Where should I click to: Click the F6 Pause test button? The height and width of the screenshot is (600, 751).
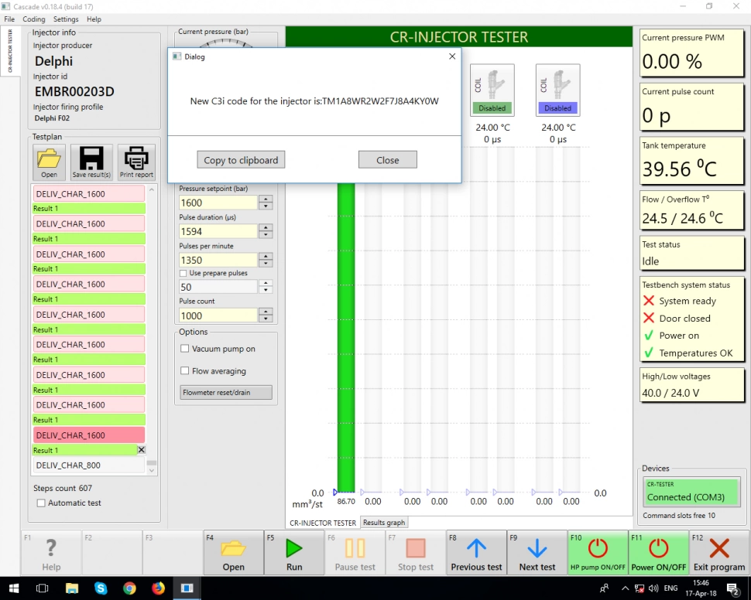click(x=355, y=553)
